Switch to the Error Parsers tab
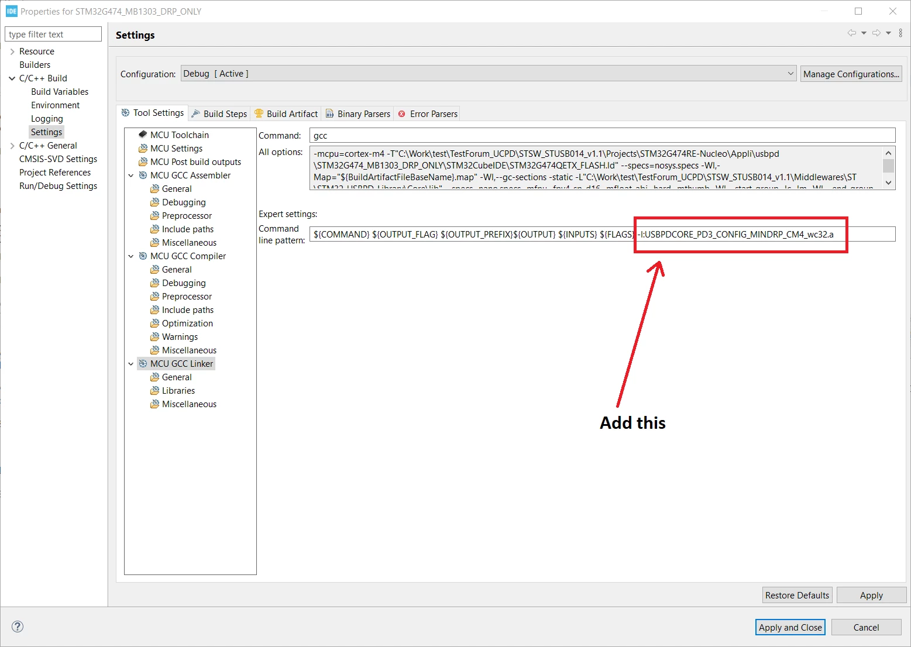911x647 pixels. (x=428, y=113)
